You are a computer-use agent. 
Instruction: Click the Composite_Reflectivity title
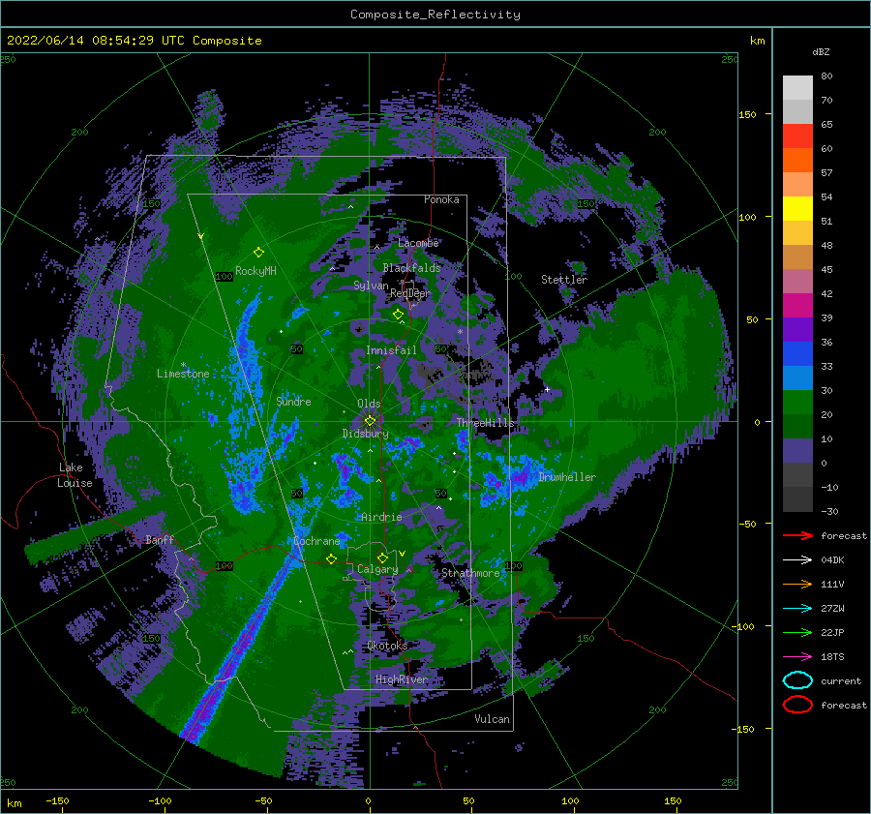click(x=435, y=15)
